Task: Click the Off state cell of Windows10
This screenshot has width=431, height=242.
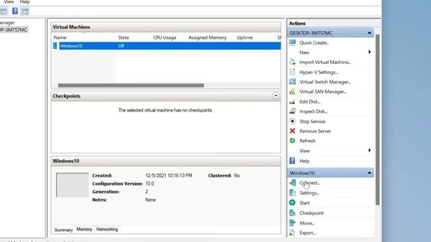Action: [x=121, y=46]
